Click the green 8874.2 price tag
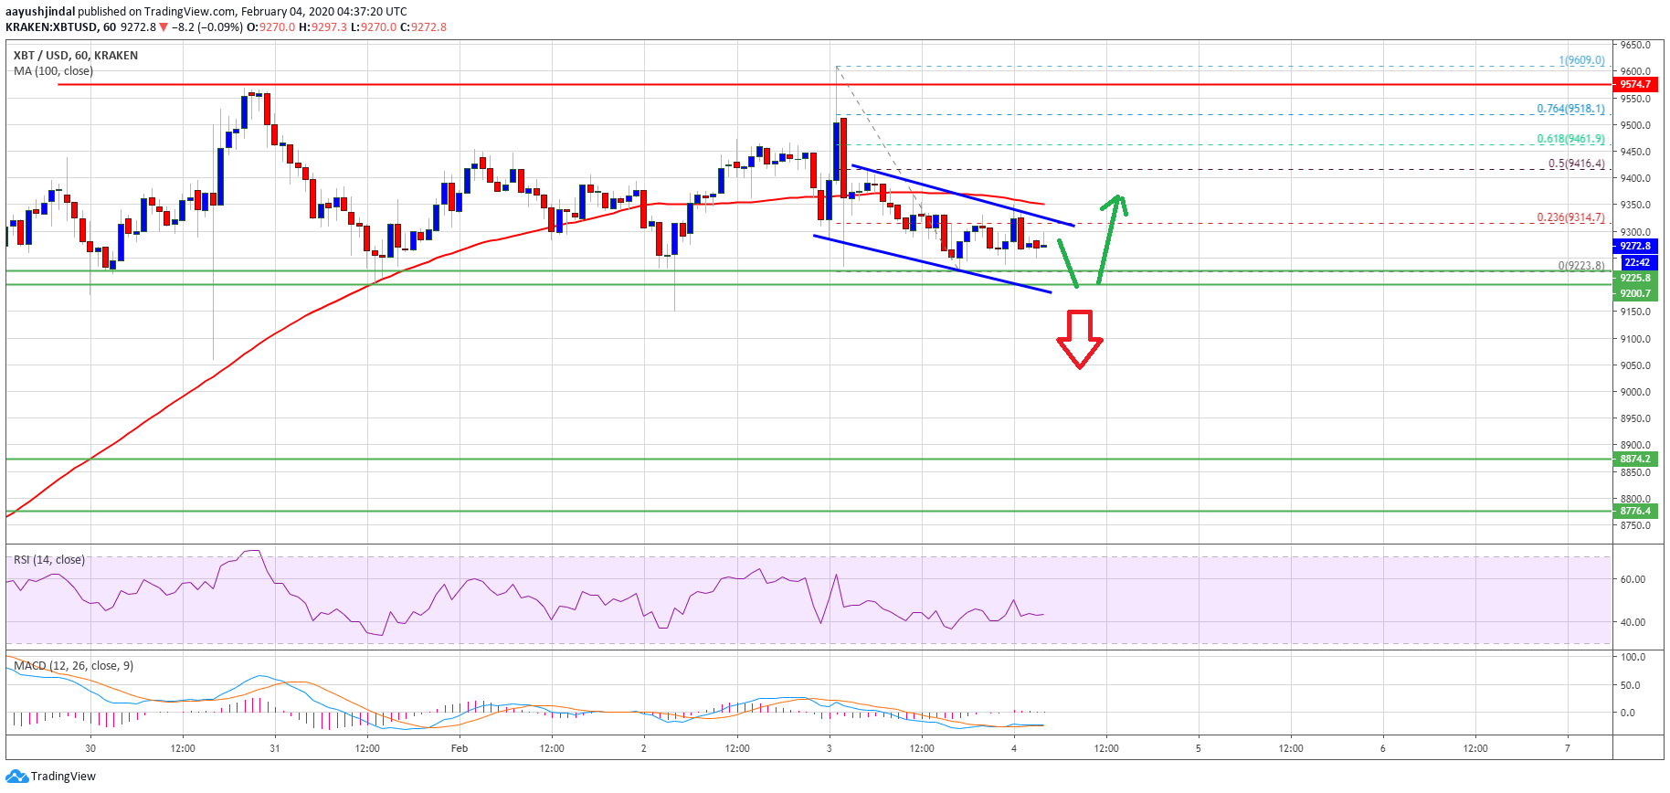Screen dimensions: 1670x793 coord(1635,460)
